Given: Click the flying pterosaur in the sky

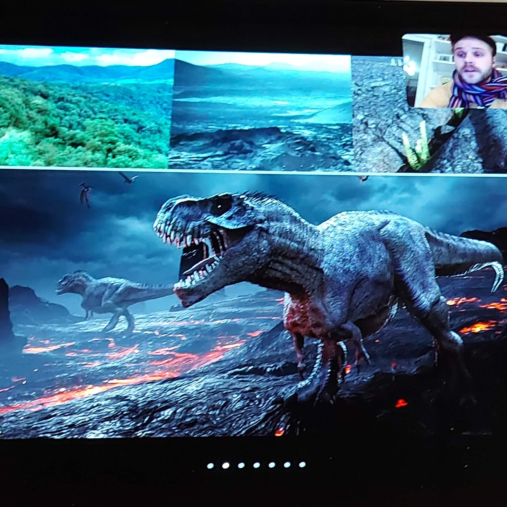Looking at the screenshot, I should pos(85,193).
